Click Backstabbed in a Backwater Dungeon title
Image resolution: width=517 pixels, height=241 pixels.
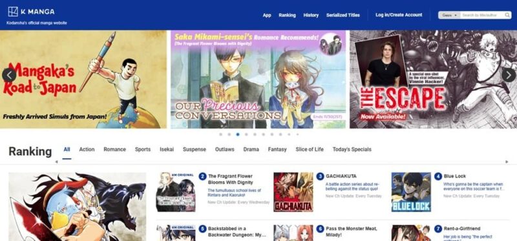pyautogui.click(x=237, y=232)
